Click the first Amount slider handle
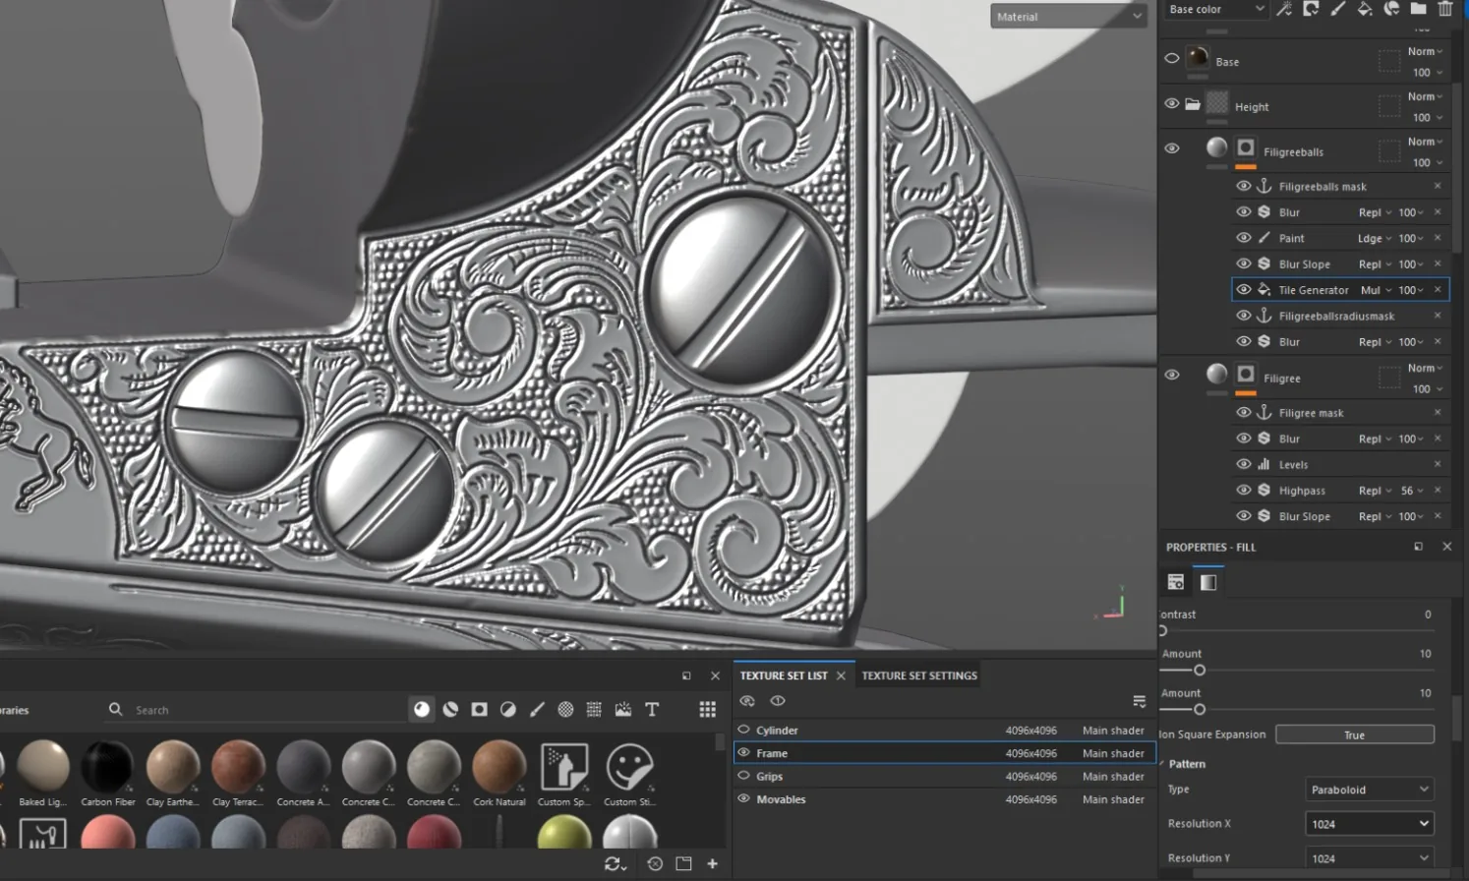Image resolution: width=1469 pixels, height=881 pixels. pos(1200,670)
